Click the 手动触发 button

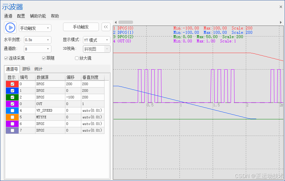[x=81, y=27]
